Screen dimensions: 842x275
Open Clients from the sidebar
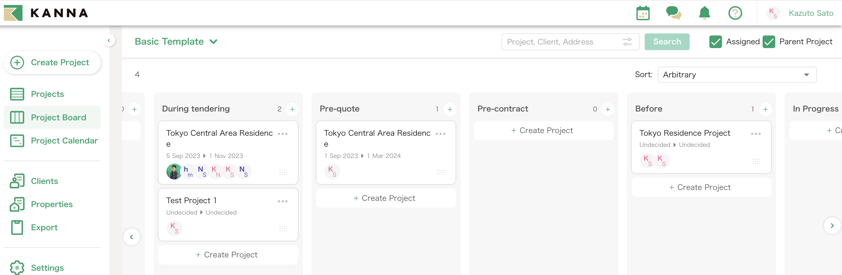[44, 181]
